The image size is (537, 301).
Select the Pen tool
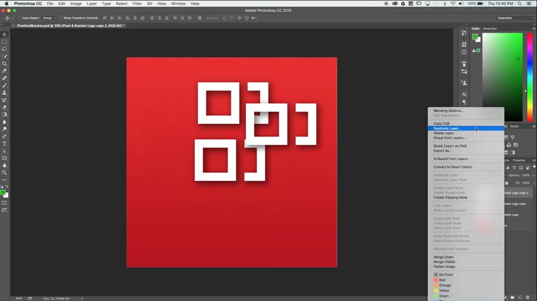pyautogui.click(x=4, y=136)
